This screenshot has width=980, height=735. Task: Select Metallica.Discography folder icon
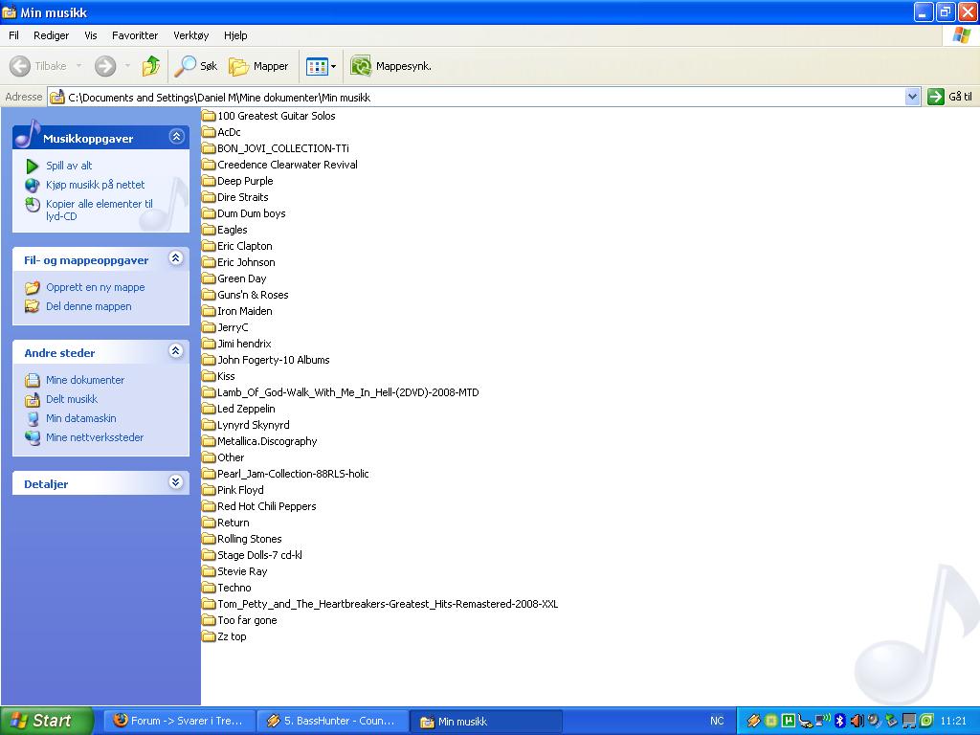tap(209, 440)
